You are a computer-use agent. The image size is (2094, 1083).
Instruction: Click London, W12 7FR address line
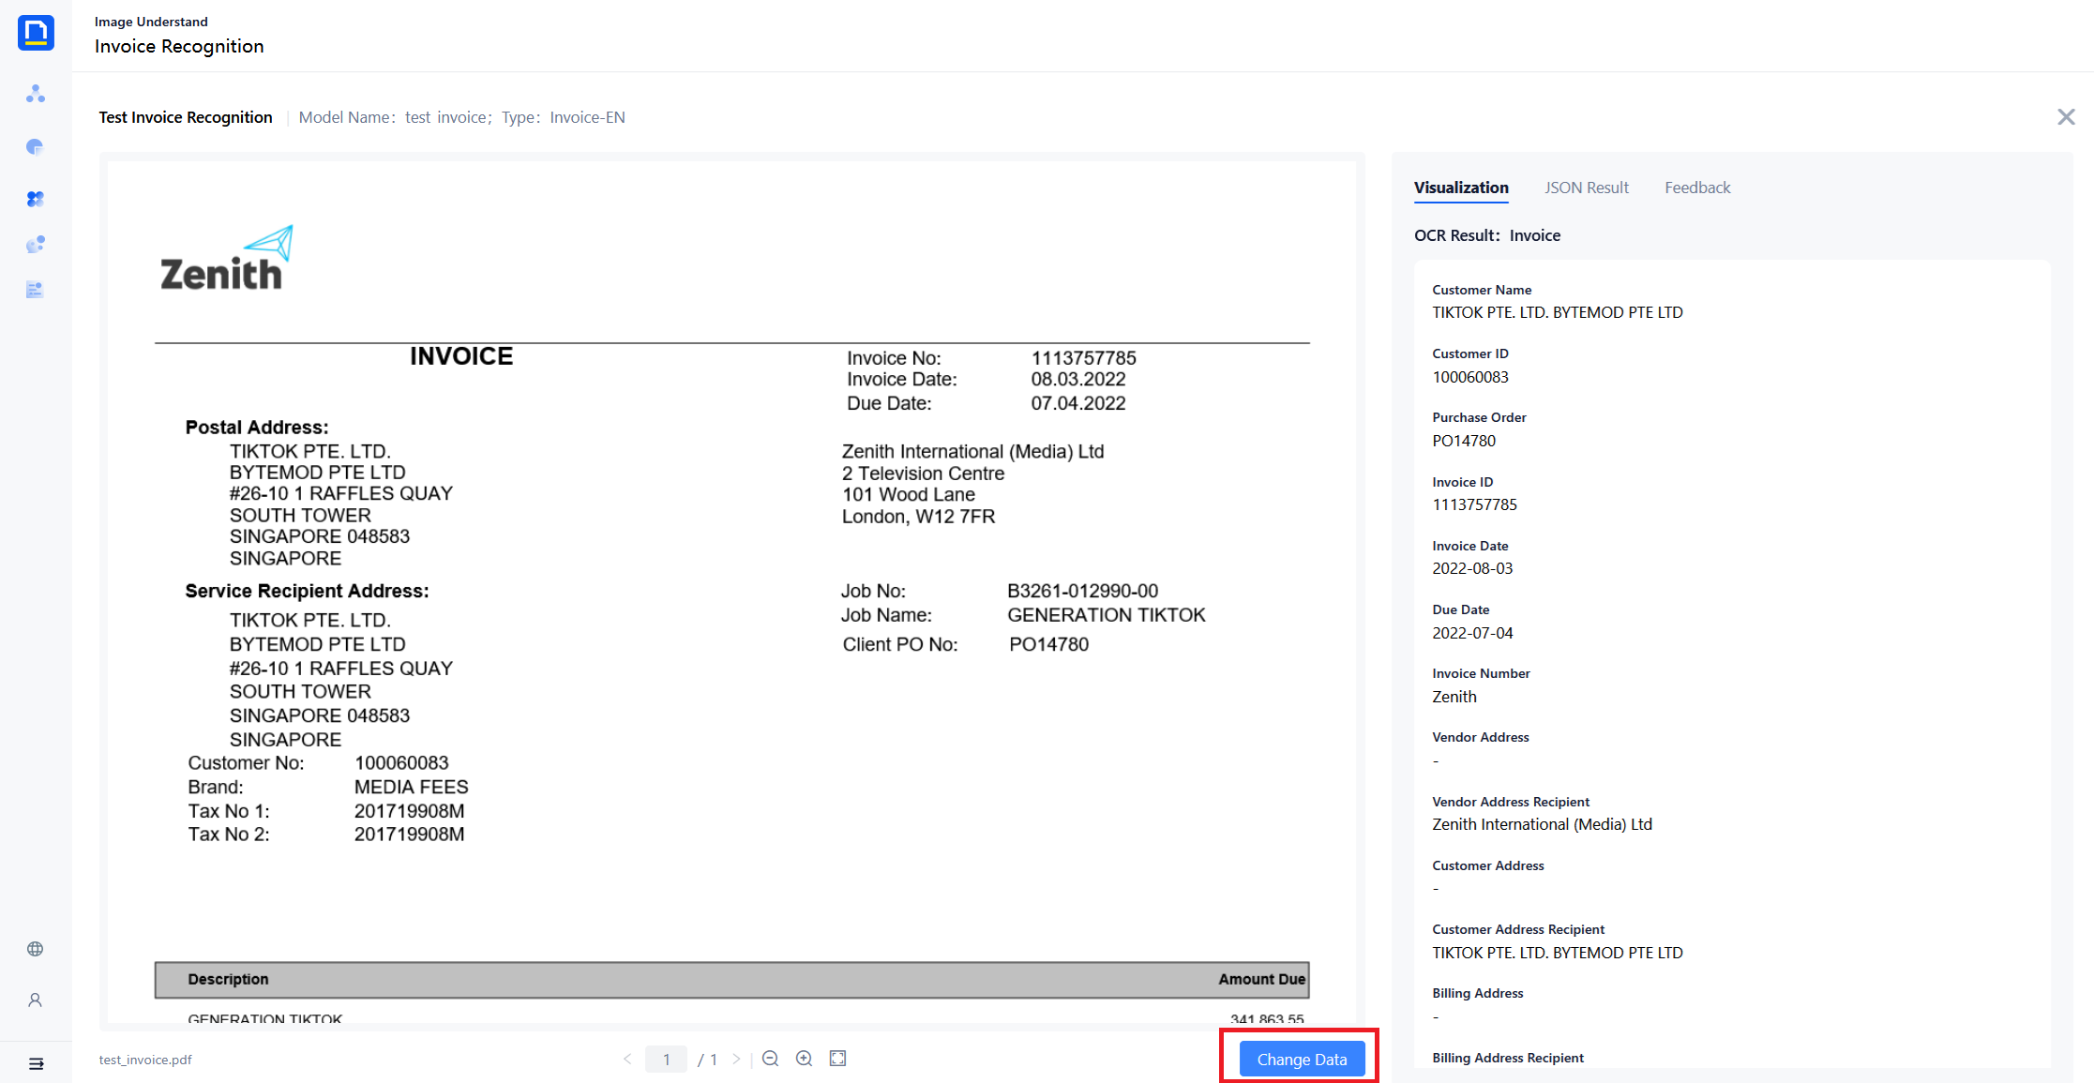[x=918, y=517]
